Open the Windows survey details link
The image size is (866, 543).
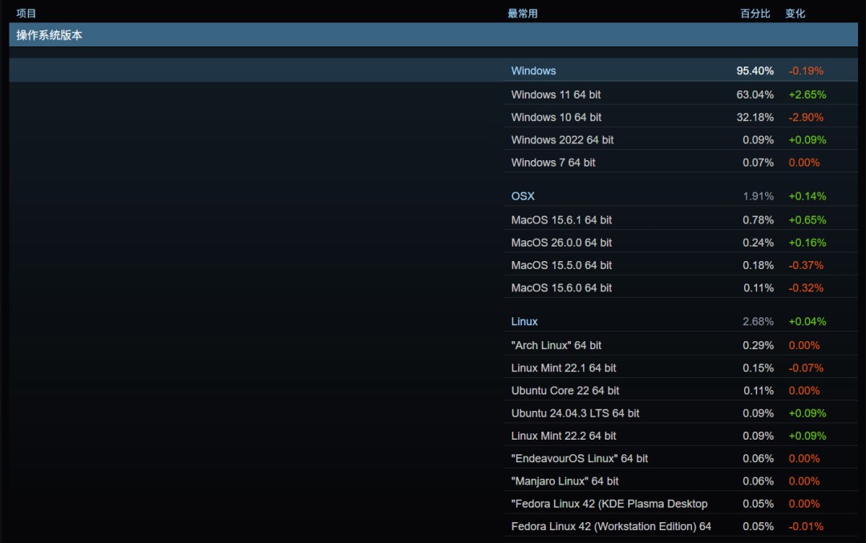[533, 70]
